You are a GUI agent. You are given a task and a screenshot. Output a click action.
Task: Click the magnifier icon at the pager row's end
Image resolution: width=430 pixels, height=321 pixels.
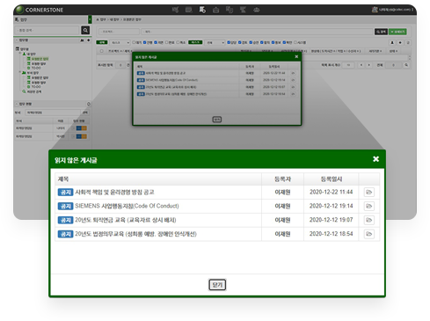coord(406,65)
